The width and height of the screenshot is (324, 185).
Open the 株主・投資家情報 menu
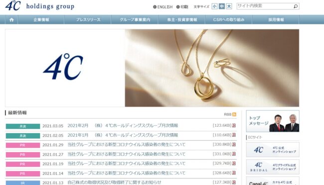[x=182, y=20]
